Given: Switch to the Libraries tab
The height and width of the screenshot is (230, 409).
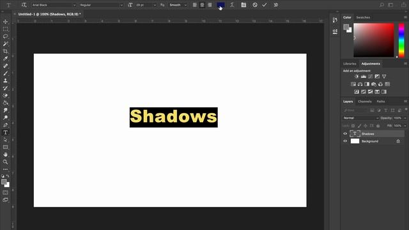Looking at the screenshot, I should click(350, 64).
